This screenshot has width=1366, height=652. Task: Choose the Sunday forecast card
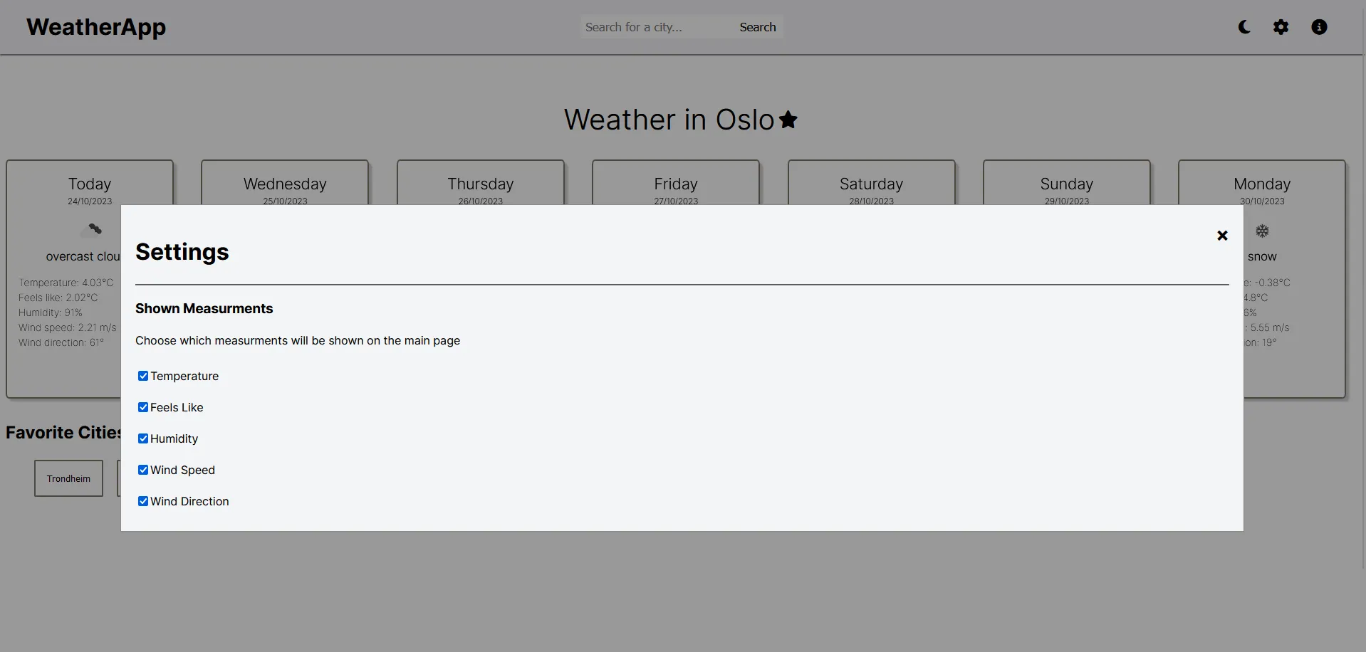tap(1066, 184)
